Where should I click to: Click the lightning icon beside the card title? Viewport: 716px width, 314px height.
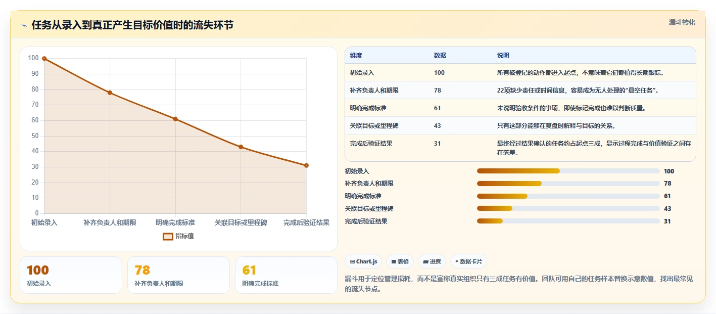click(x=24, y=25)
